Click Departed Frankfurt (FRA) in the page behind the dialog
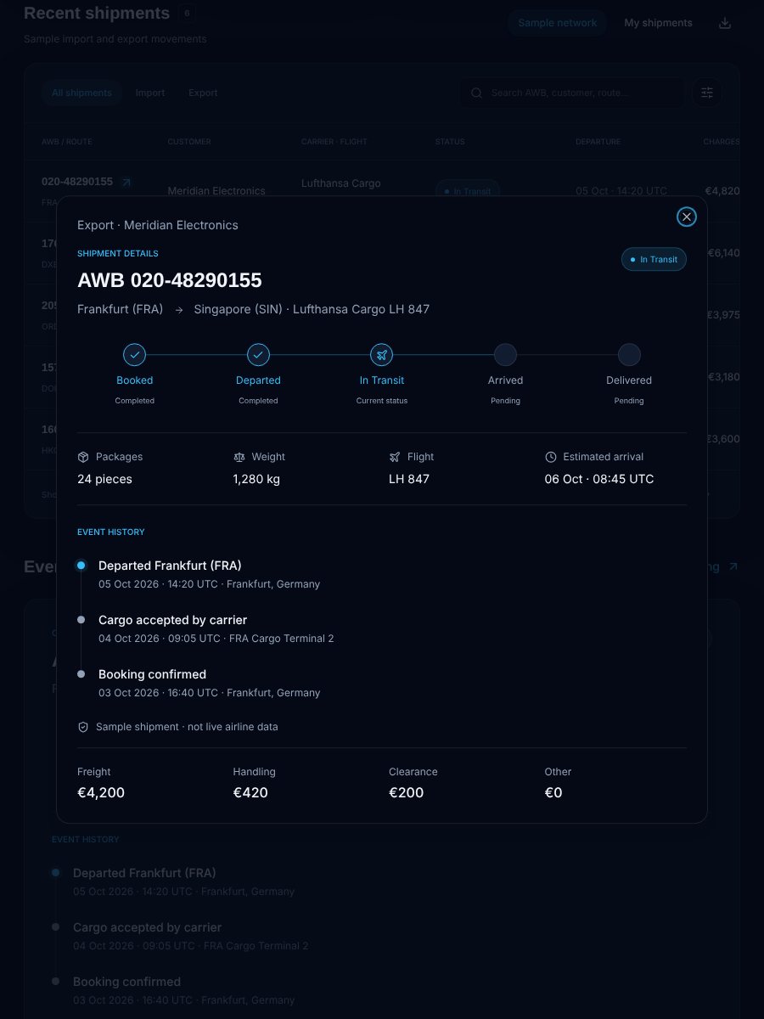Image resolution: width=764 pixels, height=1019 pixels. (x=144, y=873)
